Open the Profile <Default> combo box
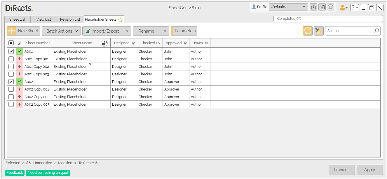387x179 pixels. 288,7
